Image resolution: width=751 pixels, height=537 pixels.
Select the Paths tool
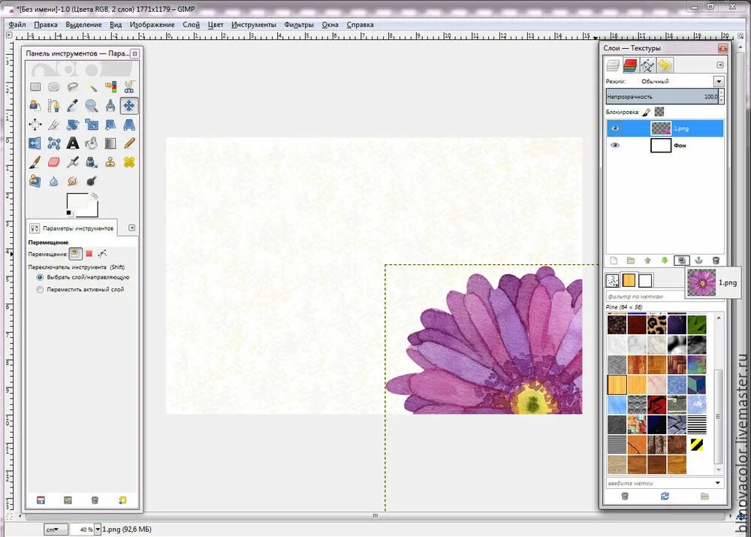click(53, 105)
